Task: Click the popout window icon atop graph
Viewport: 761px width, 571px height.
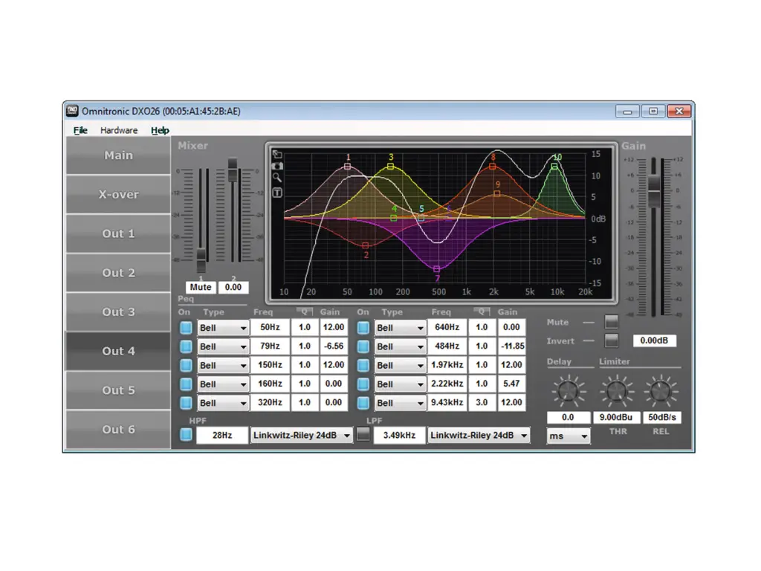Action: click(x=277, y=154)
